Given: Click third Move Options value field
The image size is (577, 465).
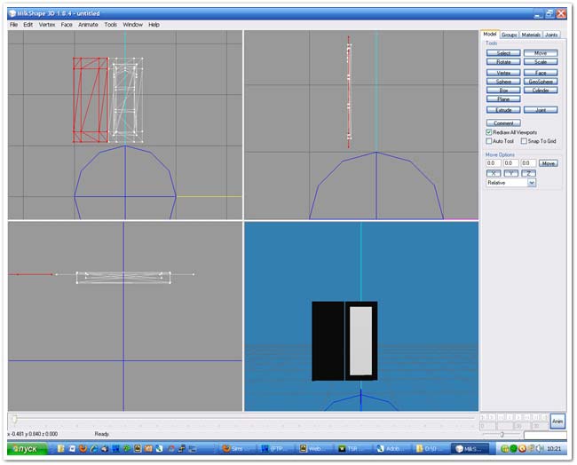Looking at the screenshot, I should click(528, 163).
